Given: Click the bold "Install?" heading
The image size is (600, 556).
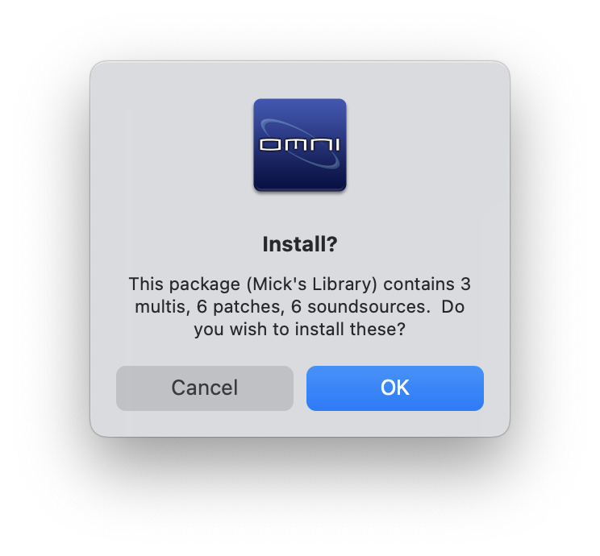Looking at the screenshot, I should click(x=300, y=244).
